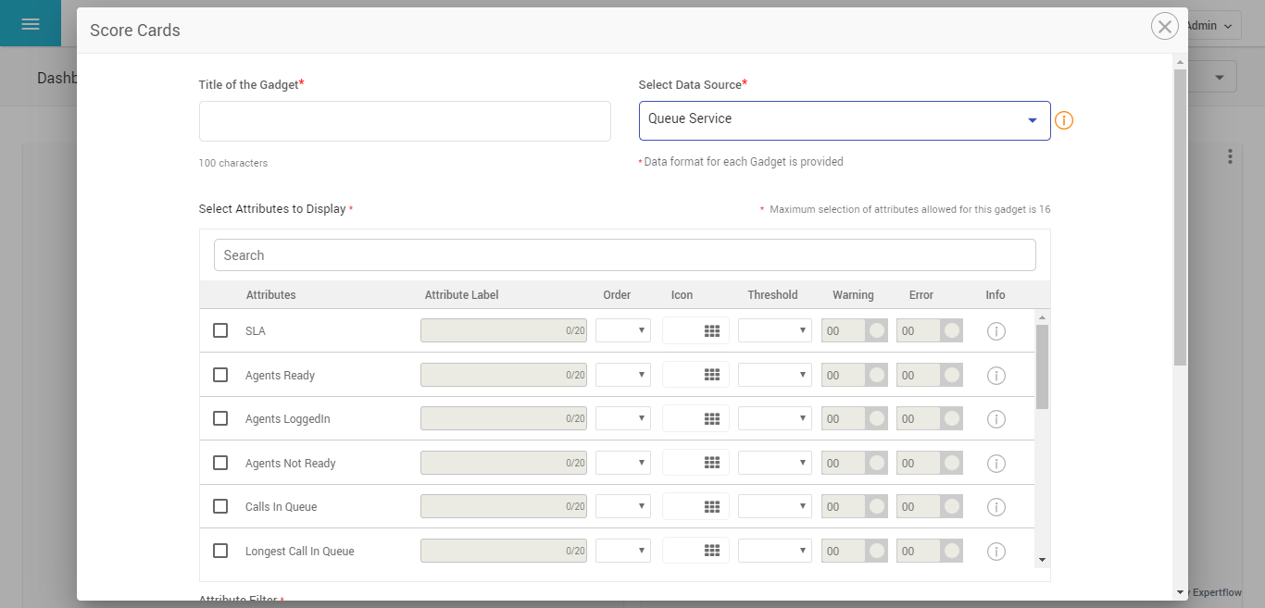Select the Agents LoggedIn checkbox

click(219, 417)
